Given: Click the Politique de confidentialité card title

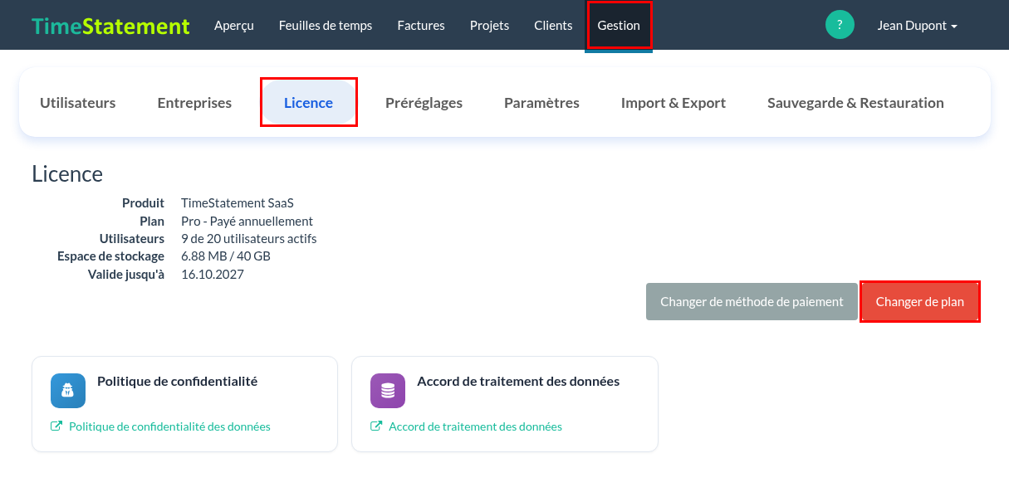Looking at the screenshot, I should pyautogui.click(x=178, y=382).
